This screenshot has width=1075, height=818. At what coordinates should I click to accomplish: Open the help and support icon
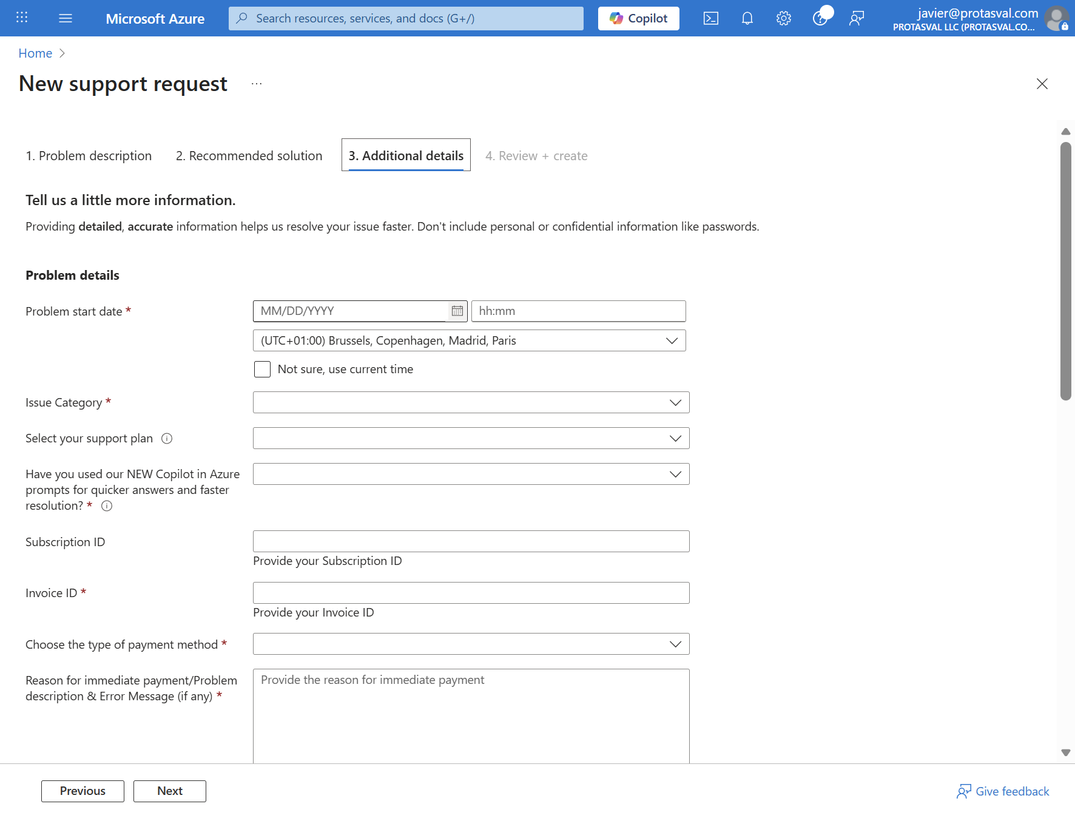[820, 18]
